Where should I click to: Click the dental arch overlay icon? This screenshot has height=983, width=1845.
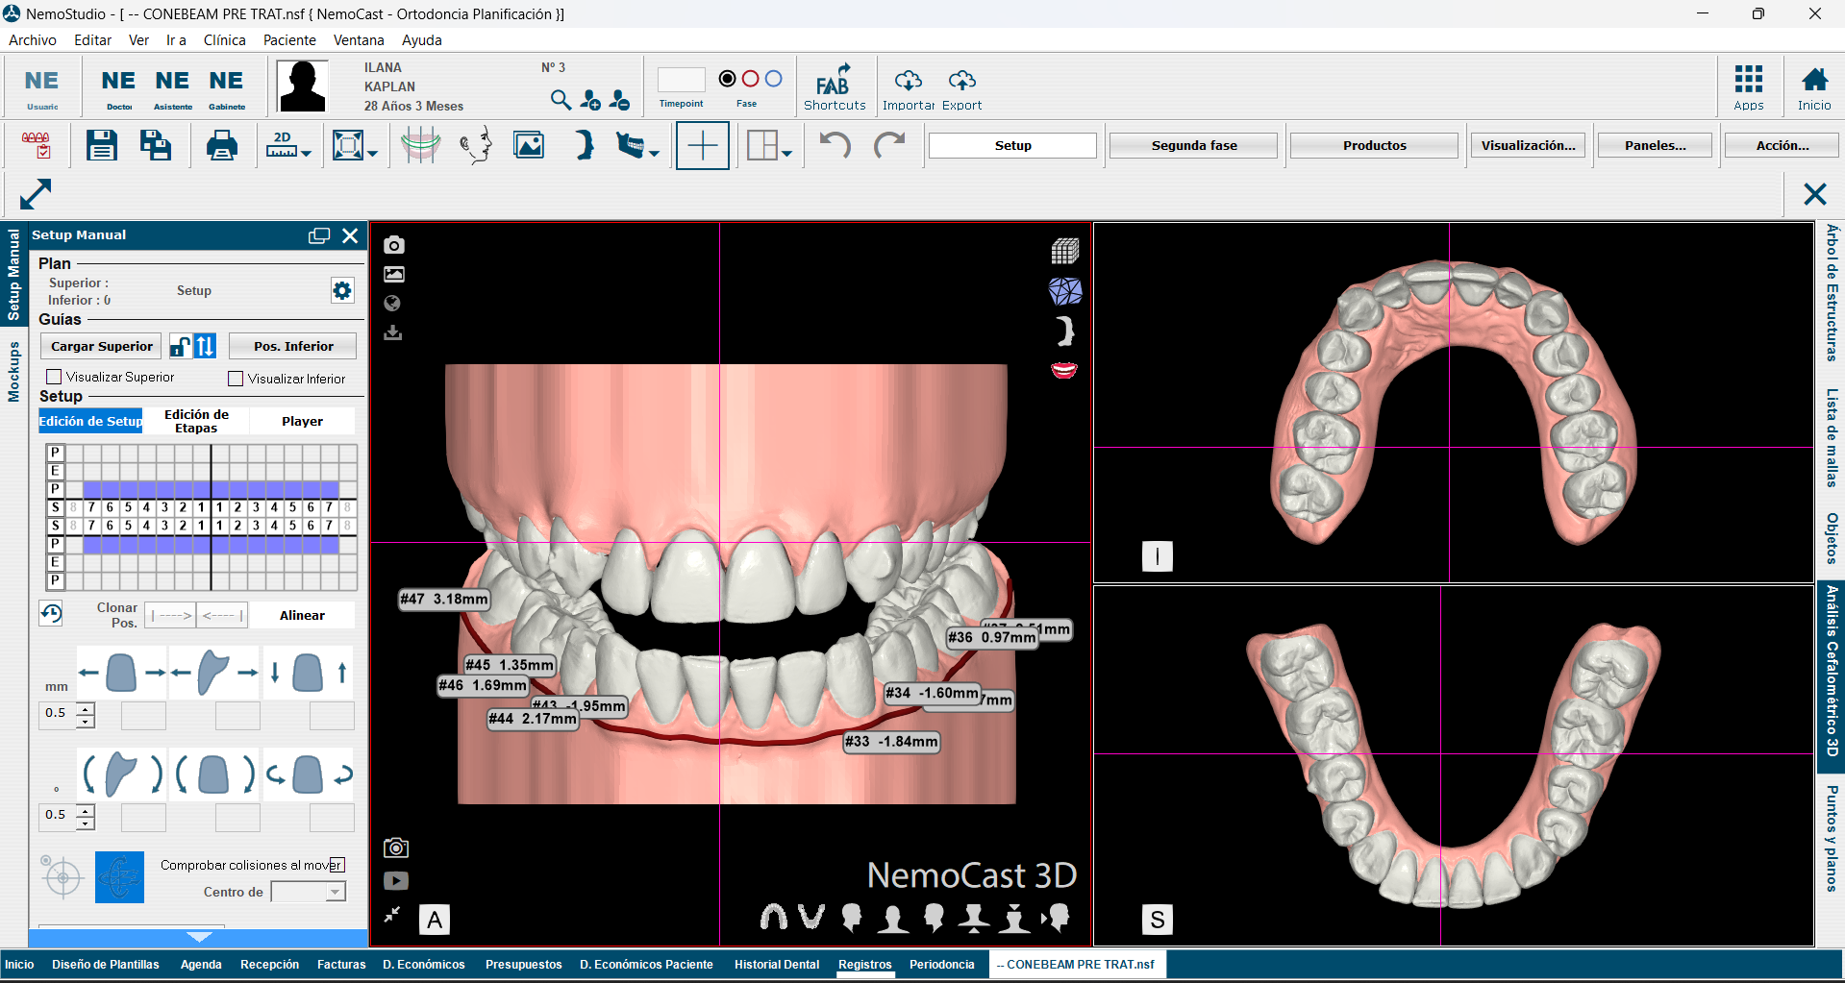point(420,146)
